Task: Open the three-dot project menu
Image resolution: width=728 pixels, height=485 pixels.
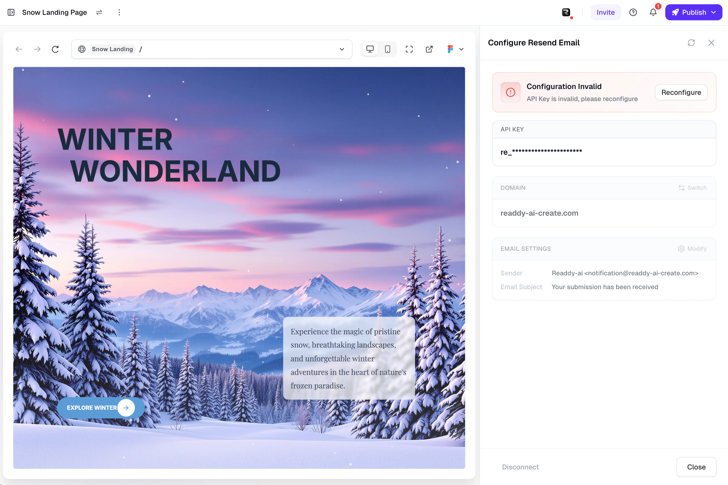Action: (119, 12)
